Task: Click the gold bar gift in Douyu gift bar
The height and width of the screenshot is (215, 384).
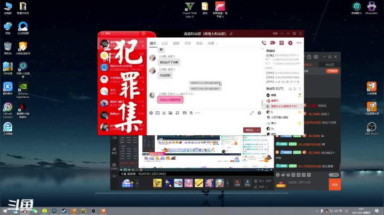Action: click(199, 183)
